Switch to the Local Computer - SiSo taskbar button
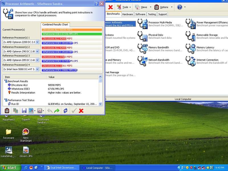 pyautogui.click(x=98, y=168)
